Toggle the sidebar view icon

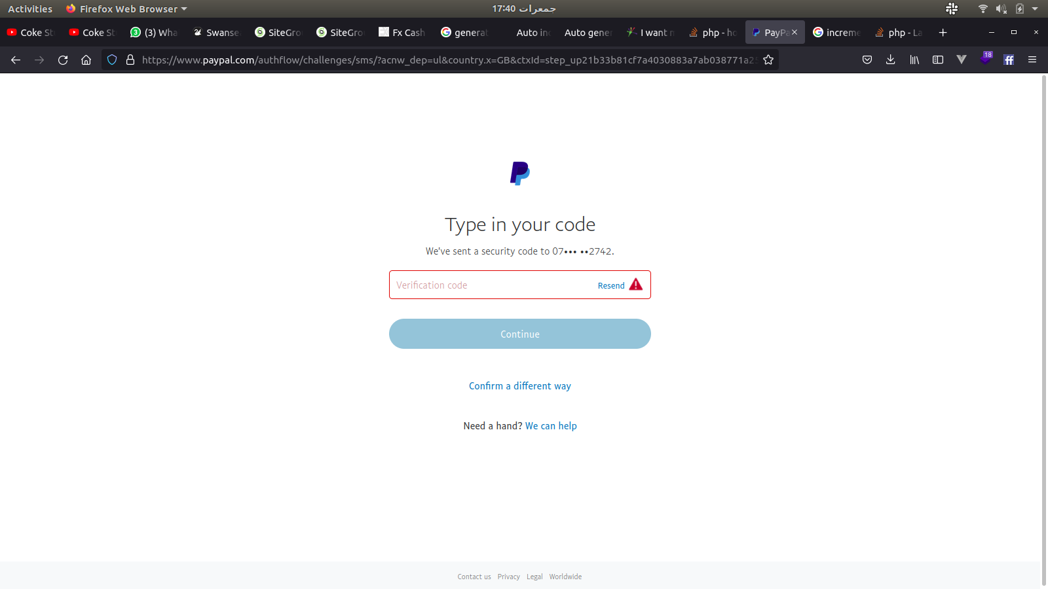937,60
